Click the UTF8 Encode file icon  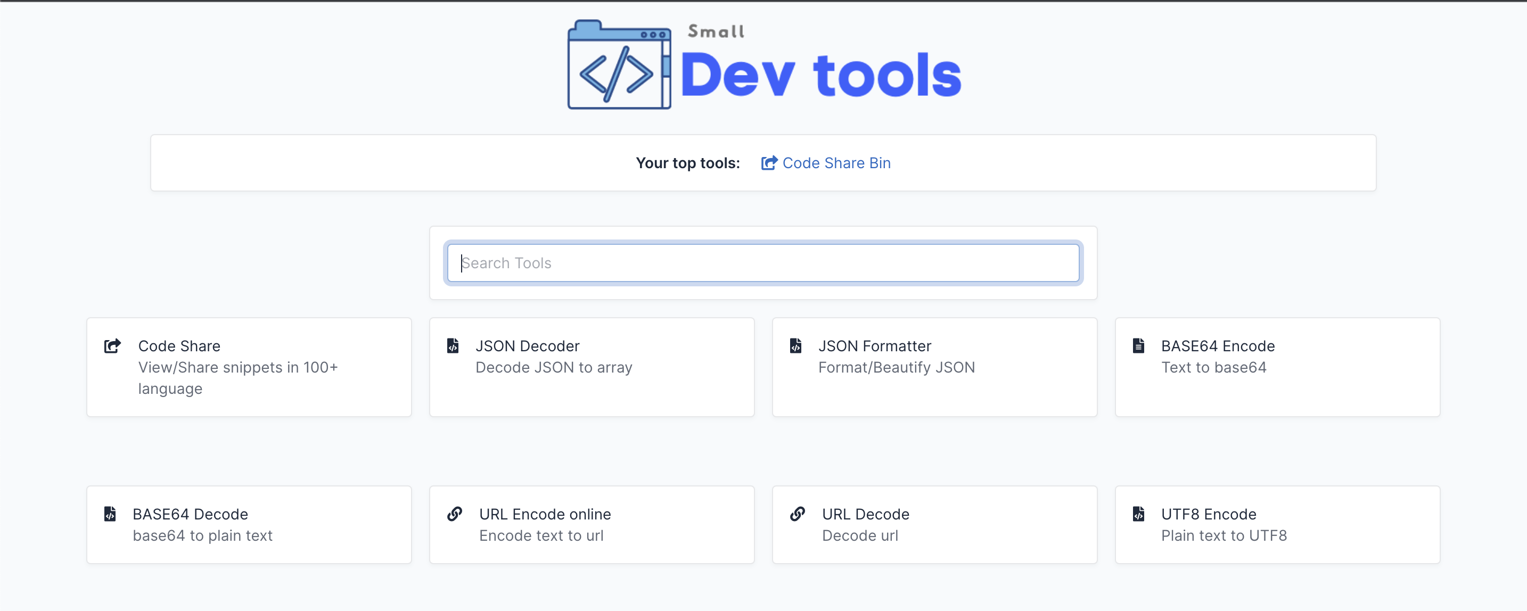(1138, 514)
